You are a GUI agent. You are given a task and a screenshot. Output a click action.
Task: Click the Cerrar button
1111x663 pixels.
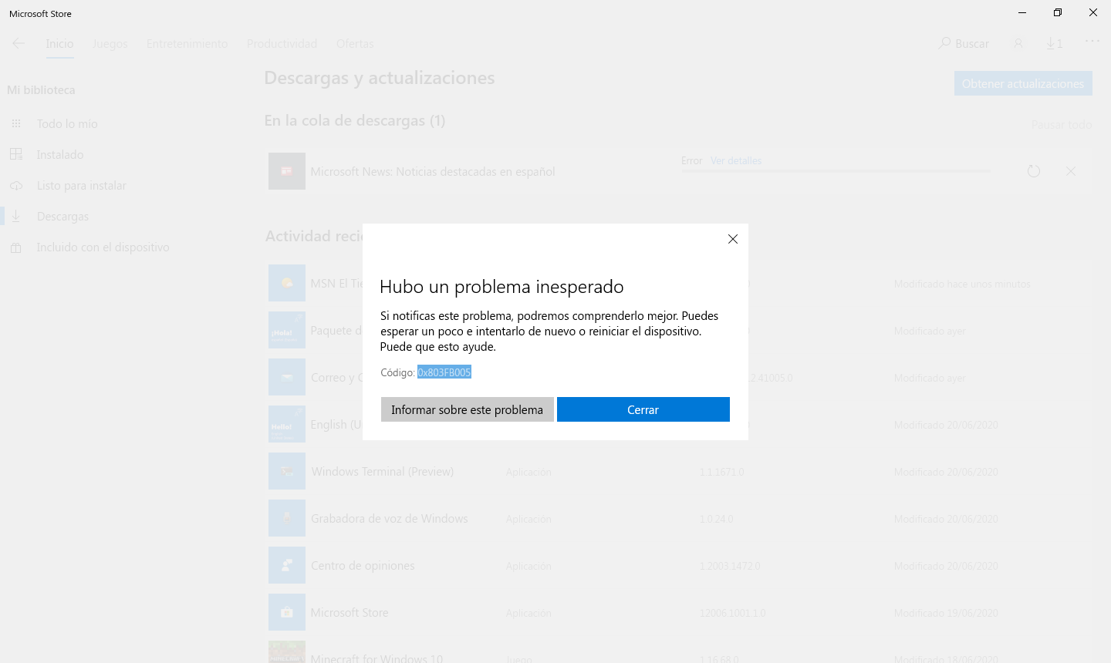(643, 409)
